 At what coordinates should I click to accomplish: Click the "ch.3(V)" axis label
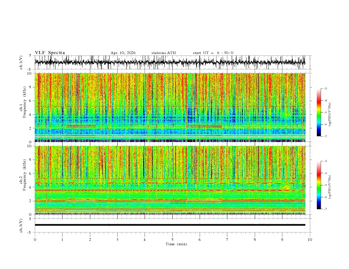pyautogui.click(x=21, y=225)
